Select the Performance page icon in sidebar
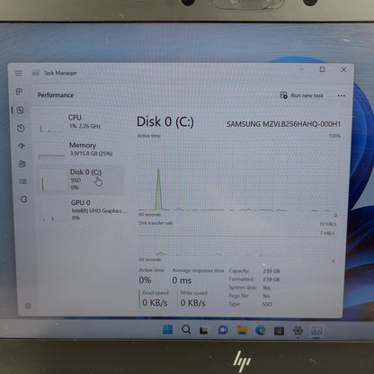 (20, 111)
